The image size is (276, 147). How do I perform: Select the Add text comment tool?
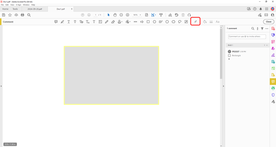(x=94, y=22)
